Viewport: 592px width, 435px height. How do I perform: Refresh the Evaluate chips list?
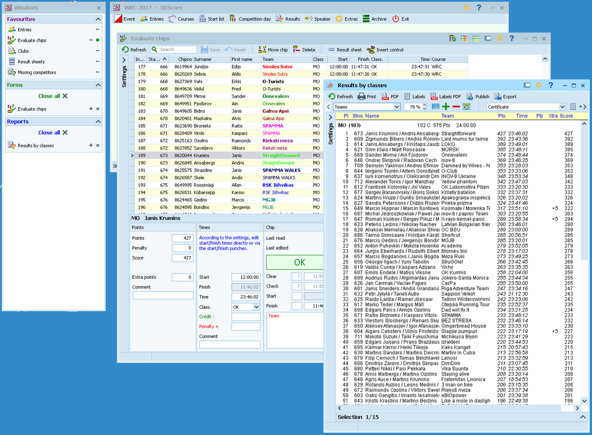click(x=134, y=49)
